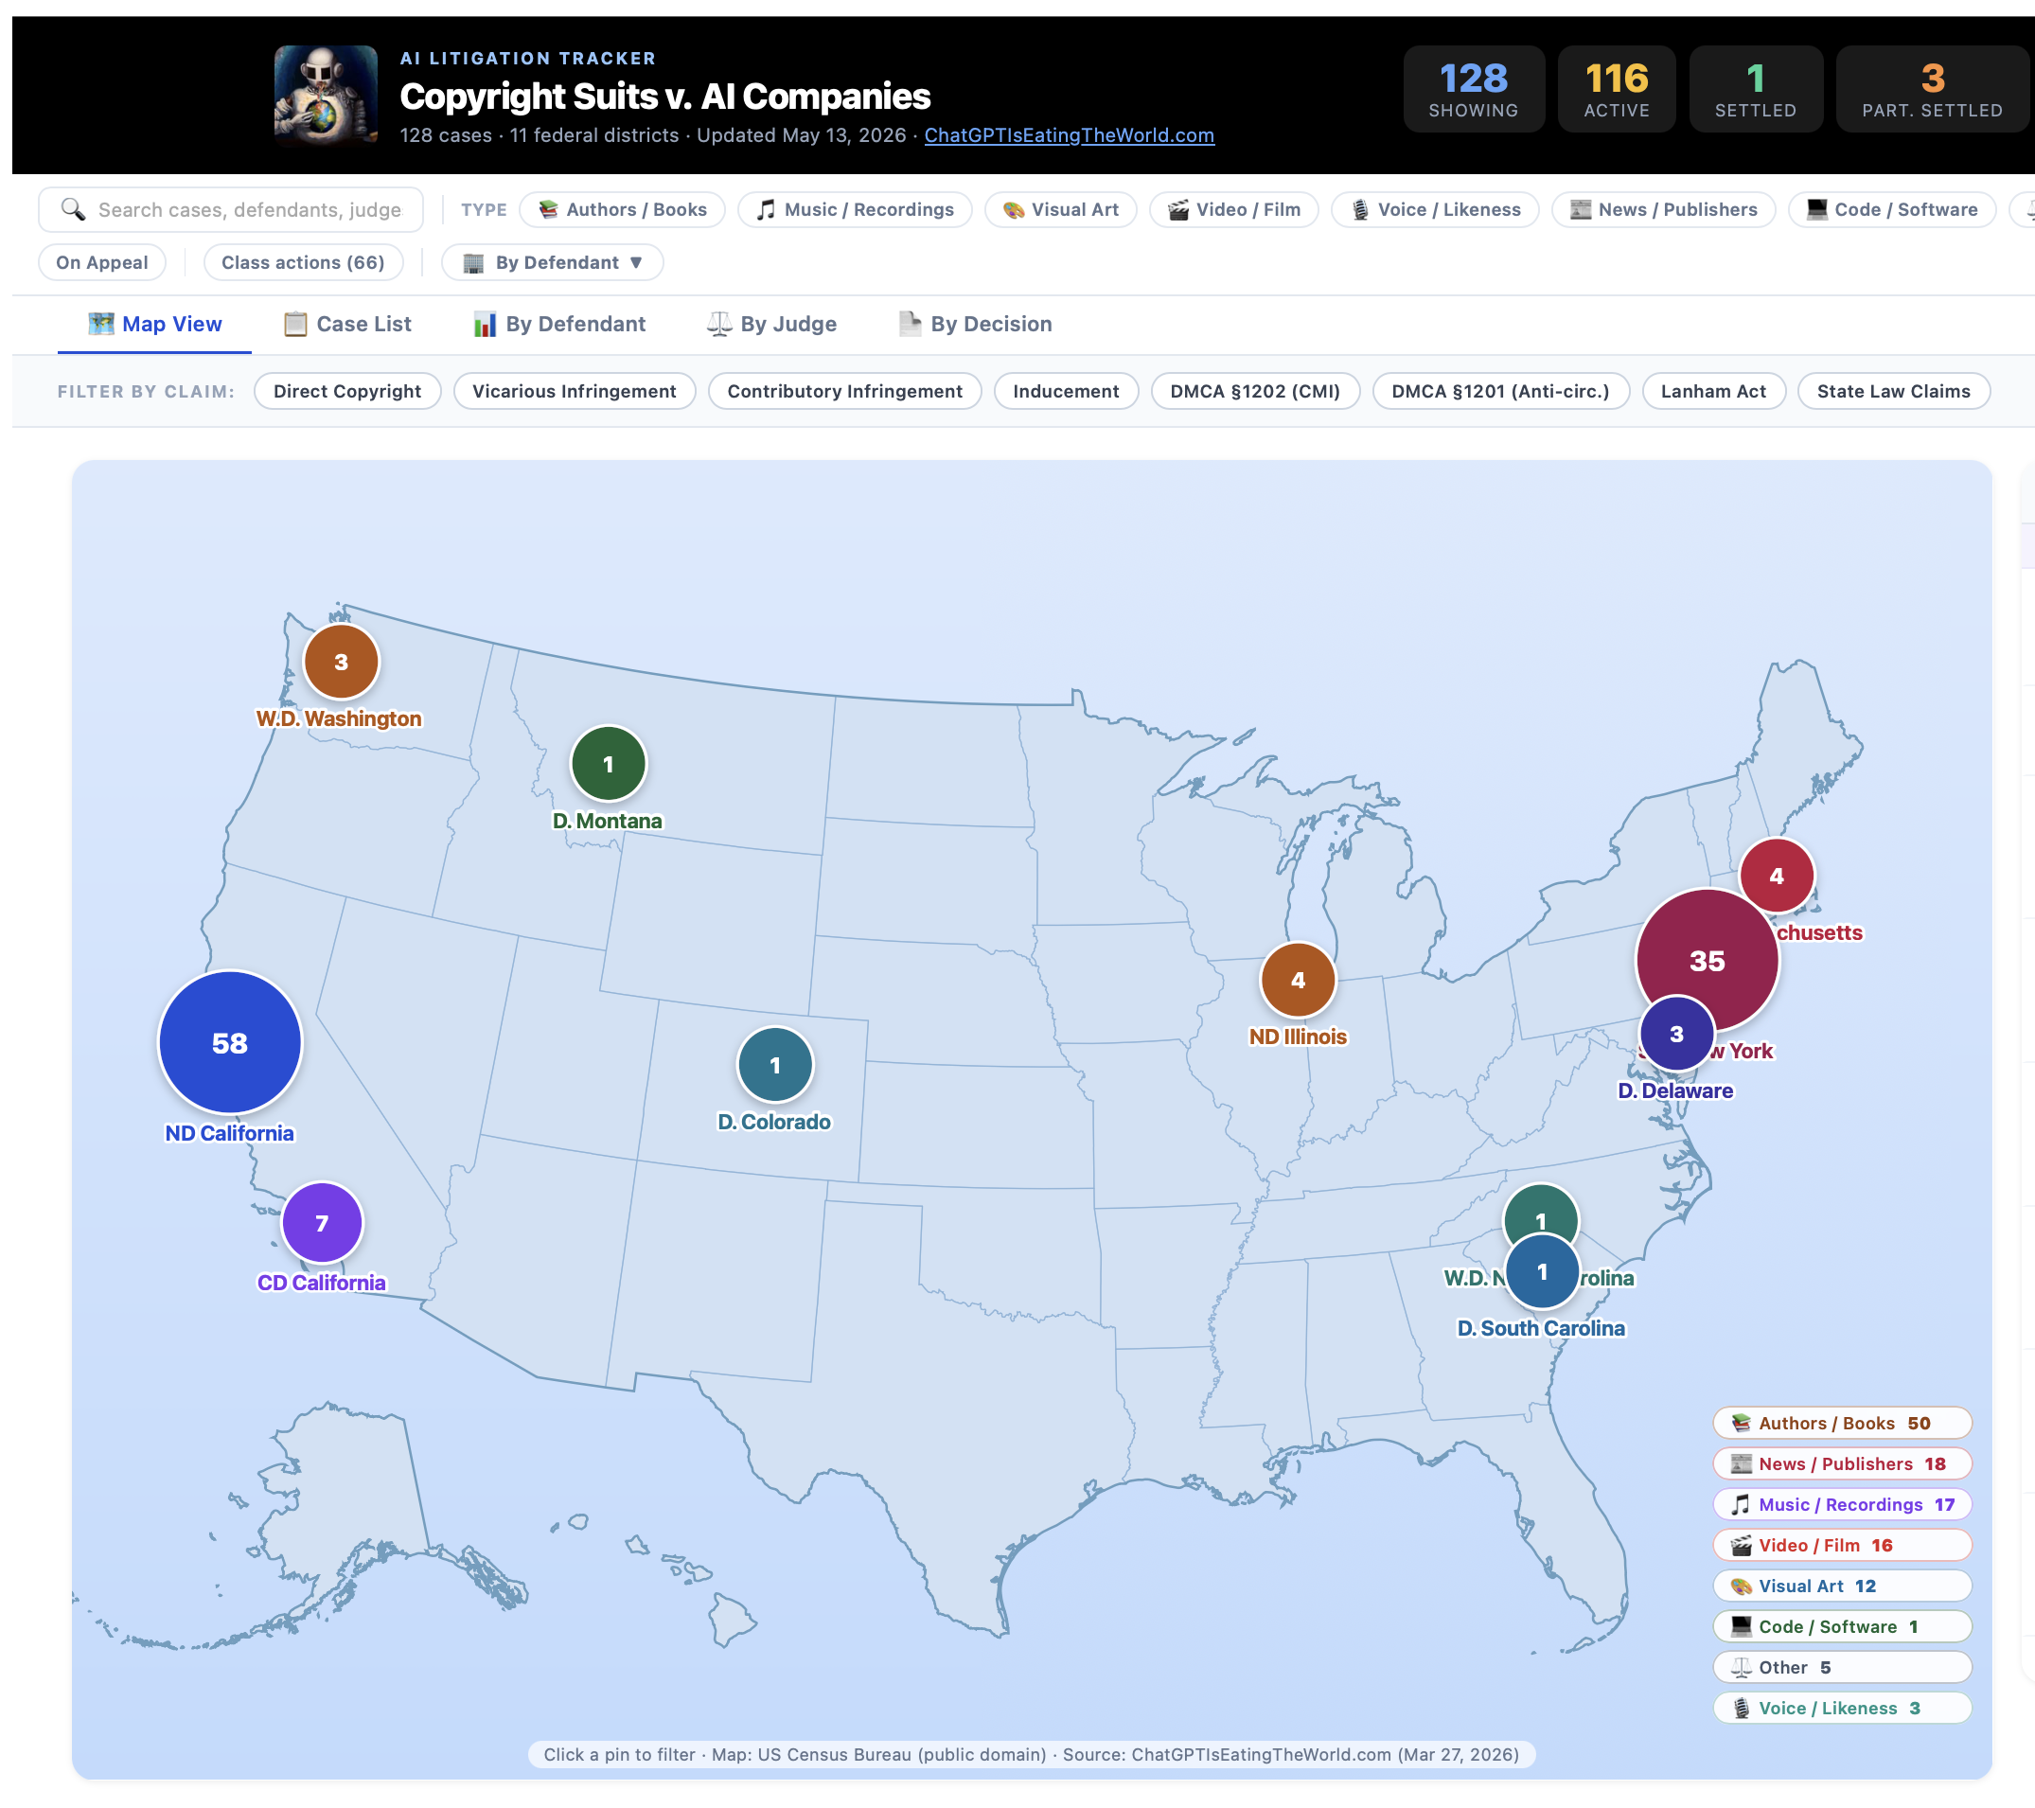Image resolution: width=2035 pixels, height=1808 pixels.
Task: Toggle the Code / Software type filter
Action: (1892, 209)
